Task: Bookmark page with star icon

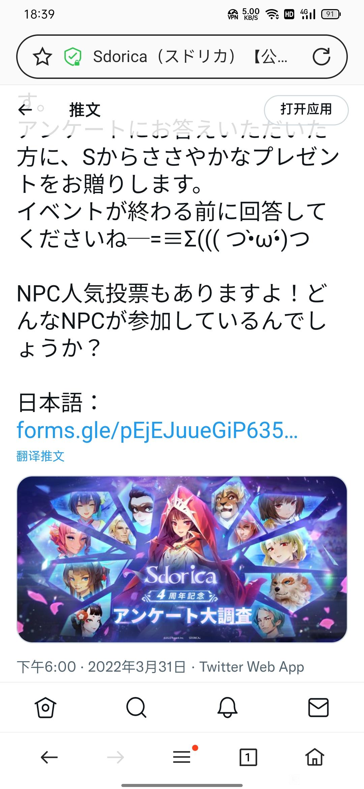Action: 42,57
